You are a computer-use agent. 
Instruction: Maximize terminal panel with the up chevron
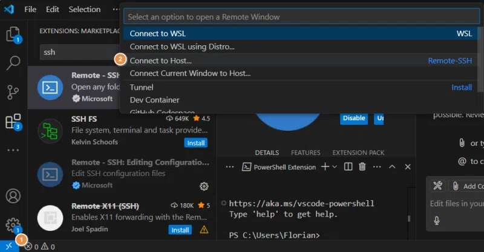391,167
